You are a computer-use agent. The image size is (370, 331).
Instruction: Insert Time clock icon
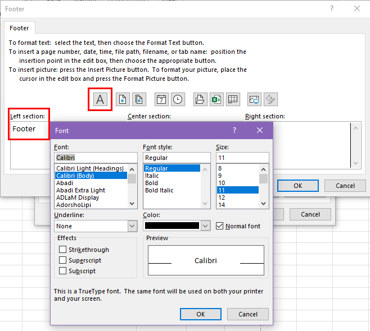tap(178, 99)
